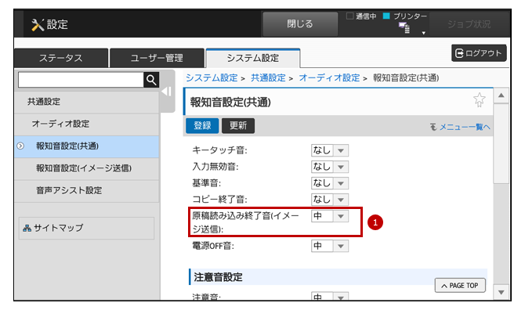Viewport: 525px width, 310px height.
Task: Click the printer status icon
Action: coord(404,27)
